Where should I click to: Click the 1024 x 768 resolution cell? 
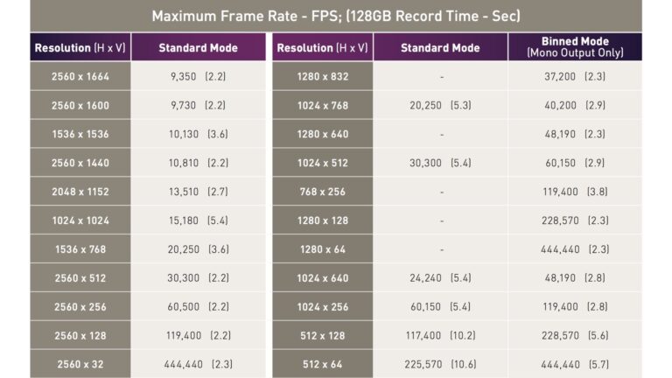(323, 105)
